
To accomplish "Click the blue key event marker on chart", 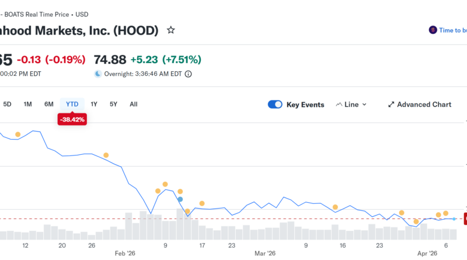I will (180, 199).
